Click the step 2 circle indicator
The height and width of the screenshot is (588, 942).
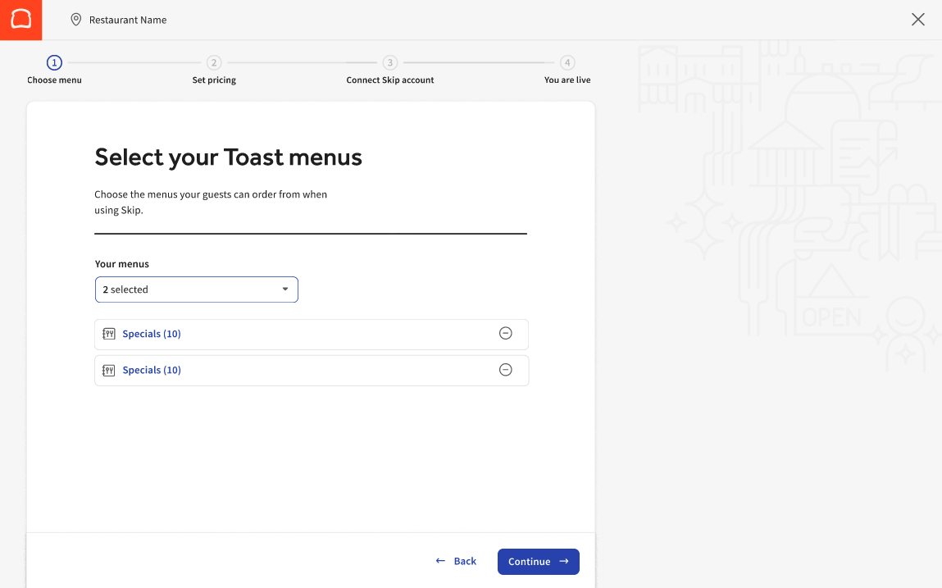(214, 62)
